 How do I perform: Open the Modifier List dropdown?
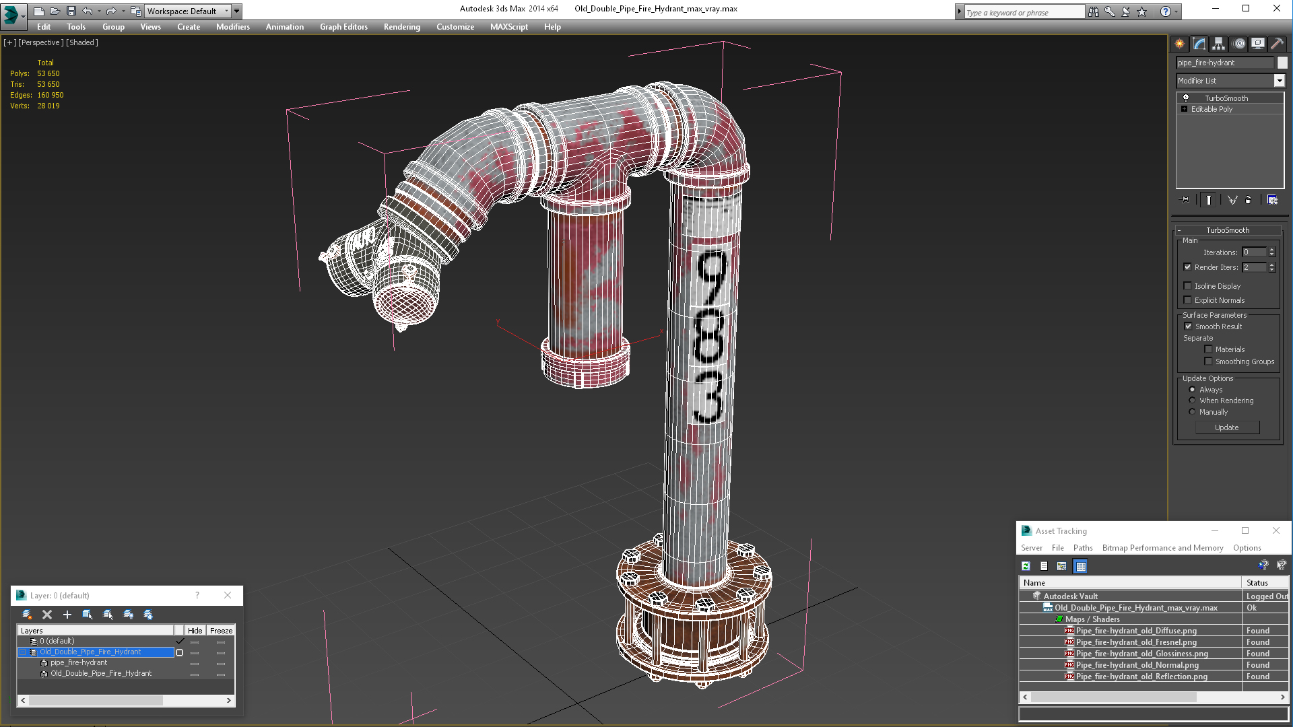[x=1279, y=81]
